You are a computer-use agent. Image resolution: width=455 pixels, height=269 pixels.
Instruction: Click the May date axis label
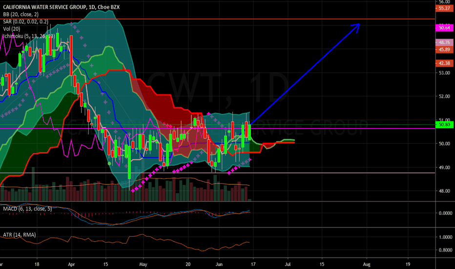click(x=143, y=264)
